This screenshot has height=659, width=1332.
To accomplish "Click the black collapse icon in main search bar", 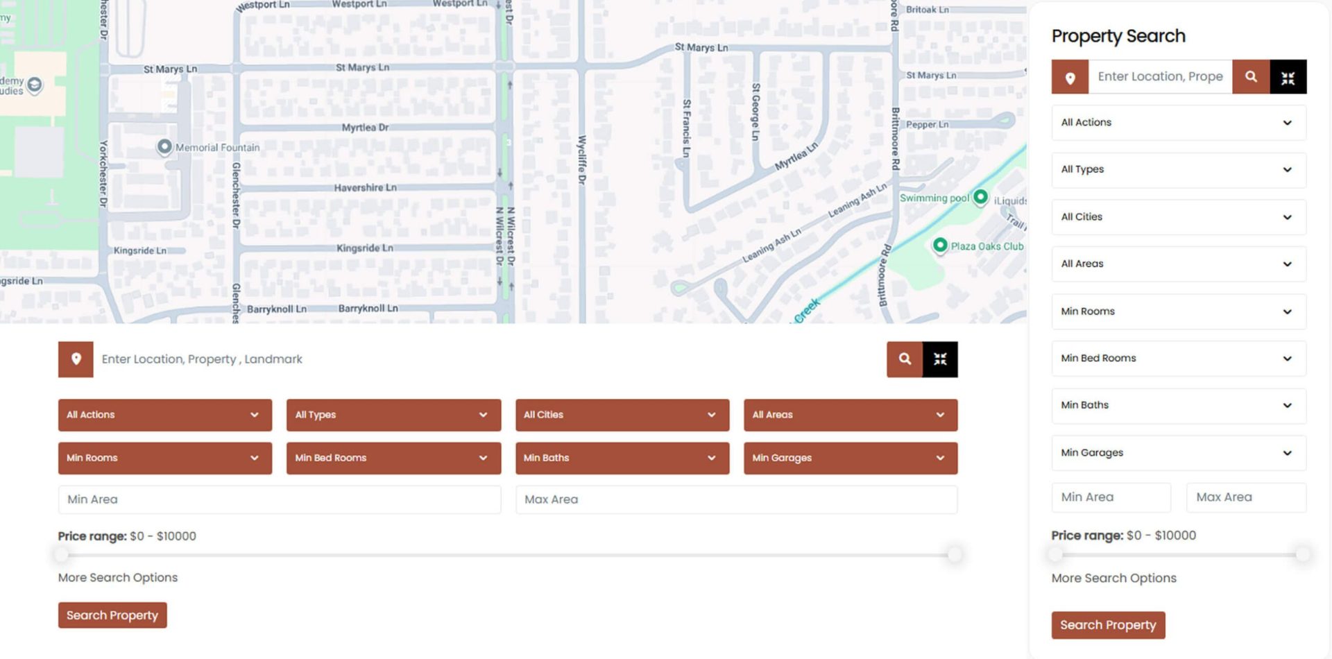I will click(x=940, y=359).
